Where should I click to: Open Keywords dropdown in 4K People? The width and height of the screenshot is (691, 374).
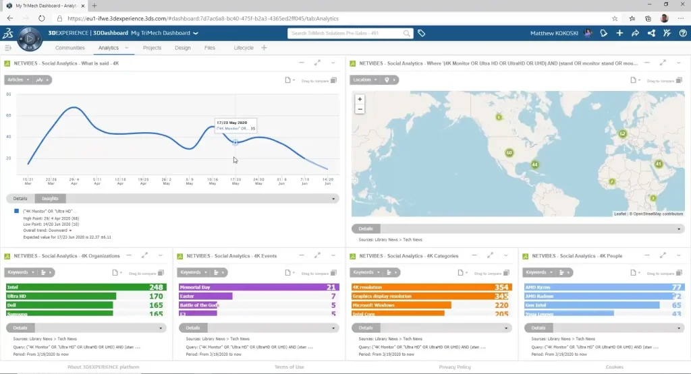coord(538,272)
